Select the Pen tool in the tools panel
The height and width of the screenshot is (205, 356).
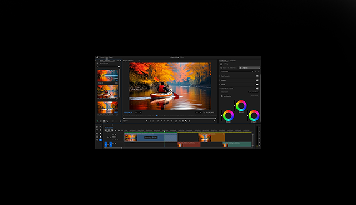(x=100, y=133)
